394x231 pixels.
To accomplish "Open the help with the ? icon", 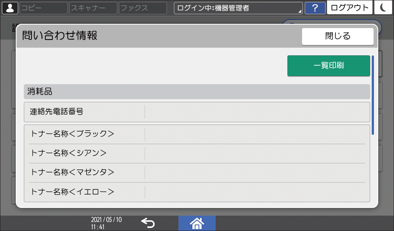I will coord(315,8).
